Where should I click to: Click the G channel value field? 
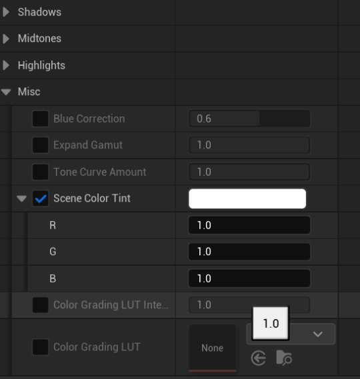click(x=249, y=252)
